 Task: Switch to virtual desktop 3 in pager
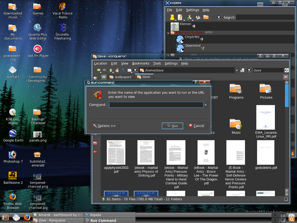coord(275,220)
